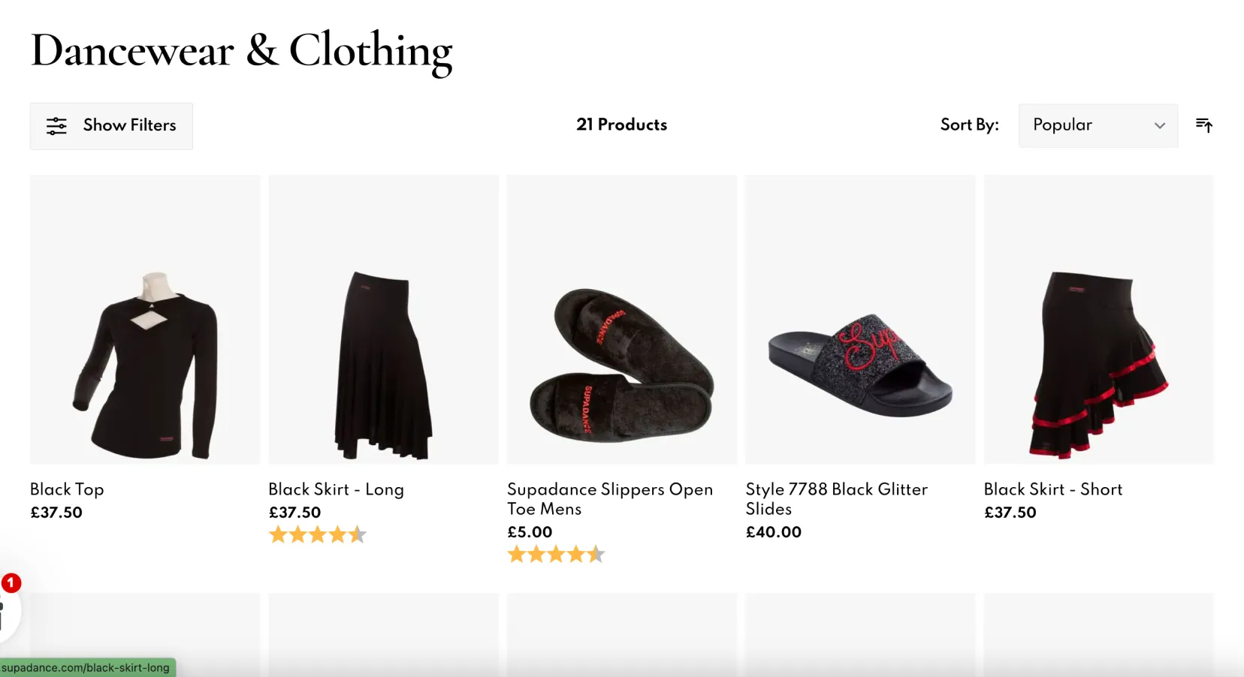The image size is (1244, 677).
Task: Click the Supadance Slippers star rating
Action: point(556,554)
